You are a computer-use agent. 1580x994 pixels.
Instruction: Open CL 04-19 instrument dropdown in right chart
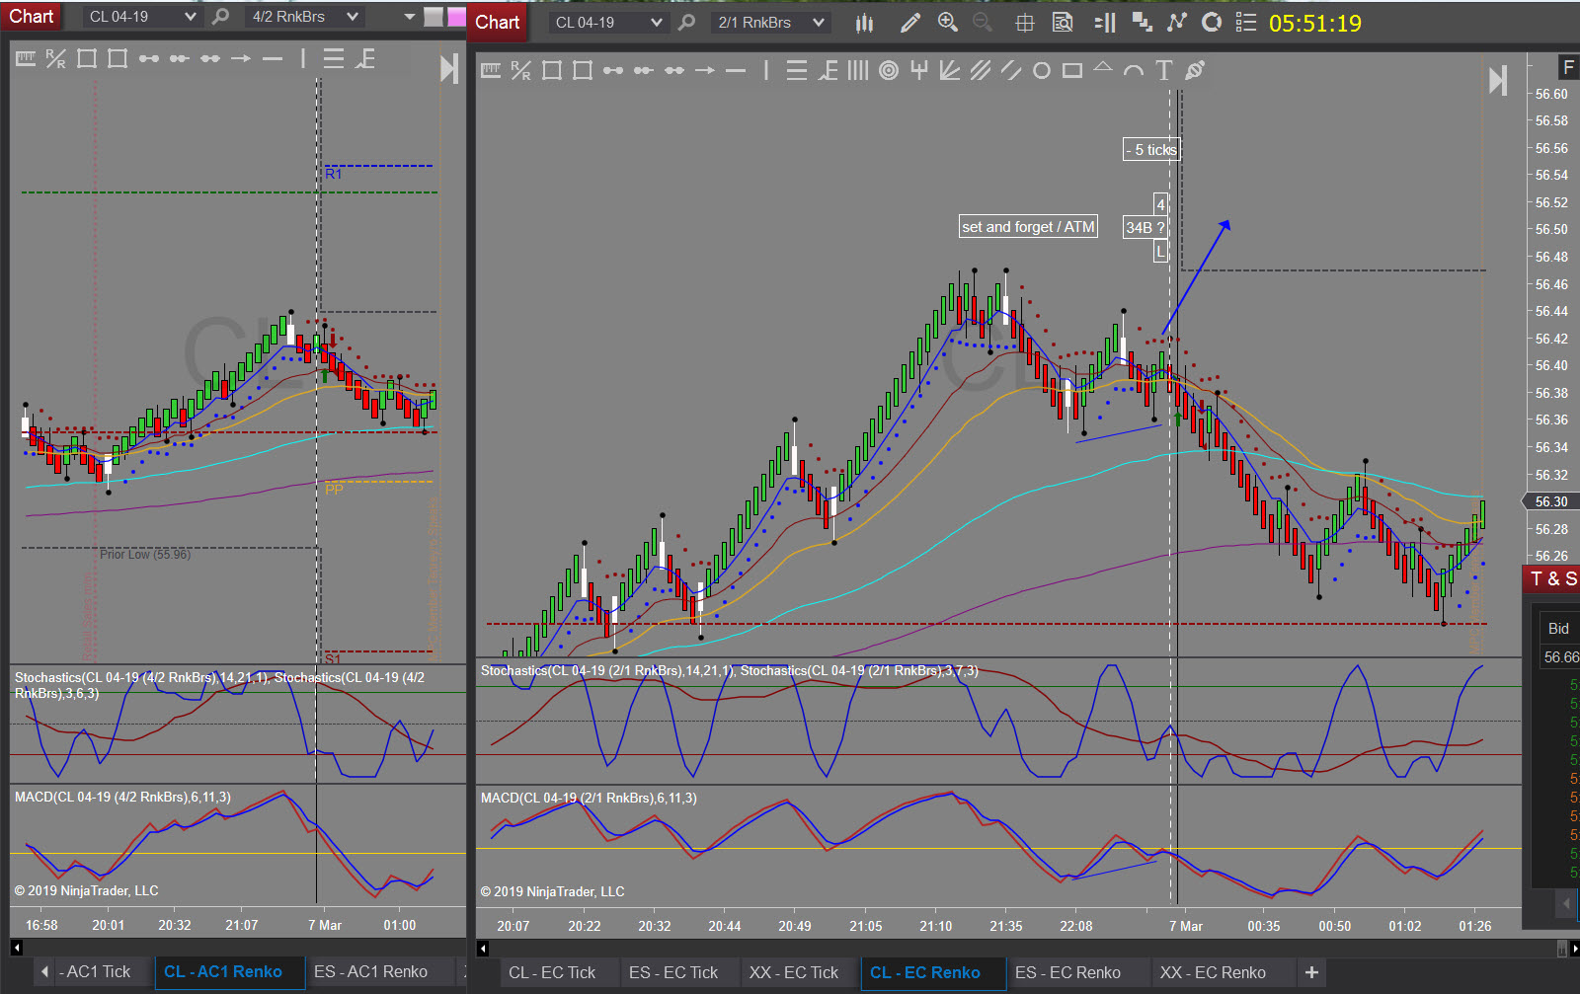click(x=607, y=23)
